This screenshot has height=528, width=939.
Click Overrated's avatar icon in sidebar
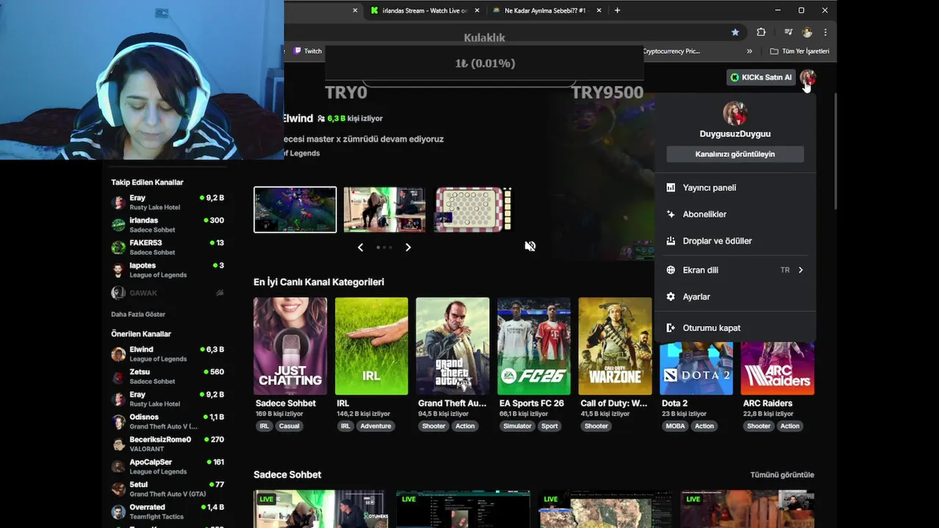point(118,512)
